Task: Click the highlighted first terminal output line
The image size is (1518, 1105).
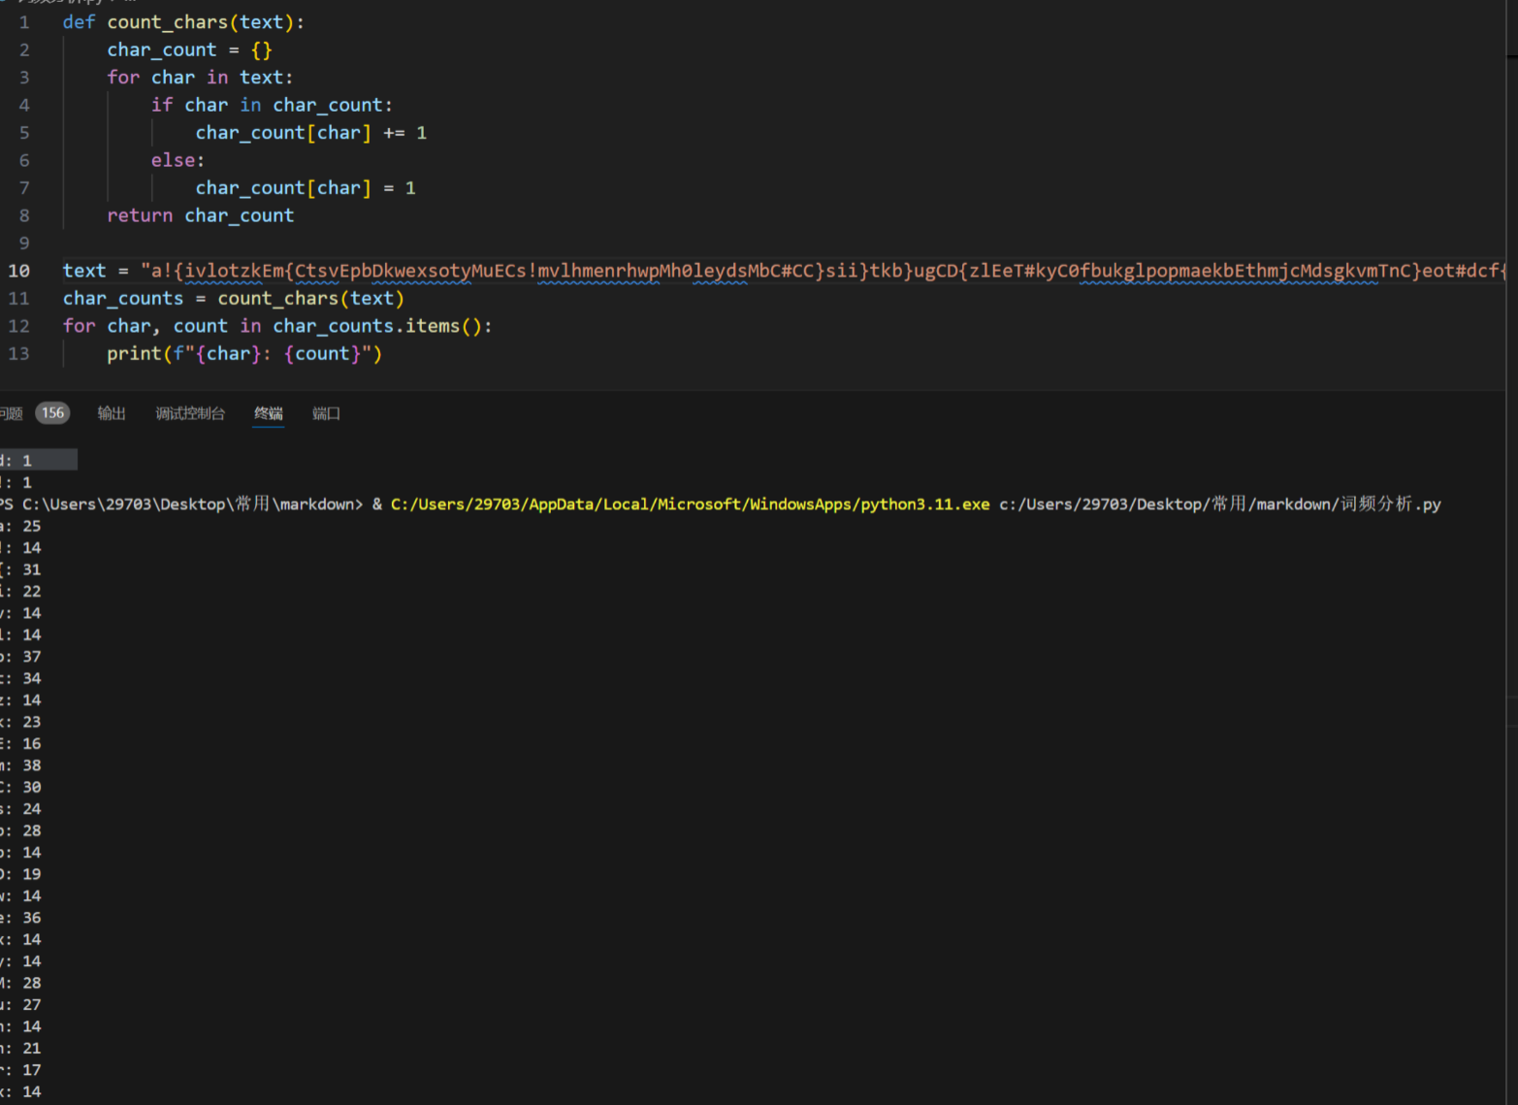Action: pos(29,461)
